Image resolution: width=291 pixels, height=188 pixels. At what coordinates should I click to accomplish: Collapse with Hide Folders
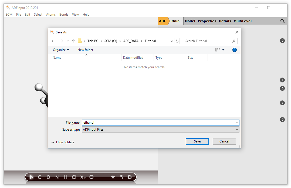63,142
